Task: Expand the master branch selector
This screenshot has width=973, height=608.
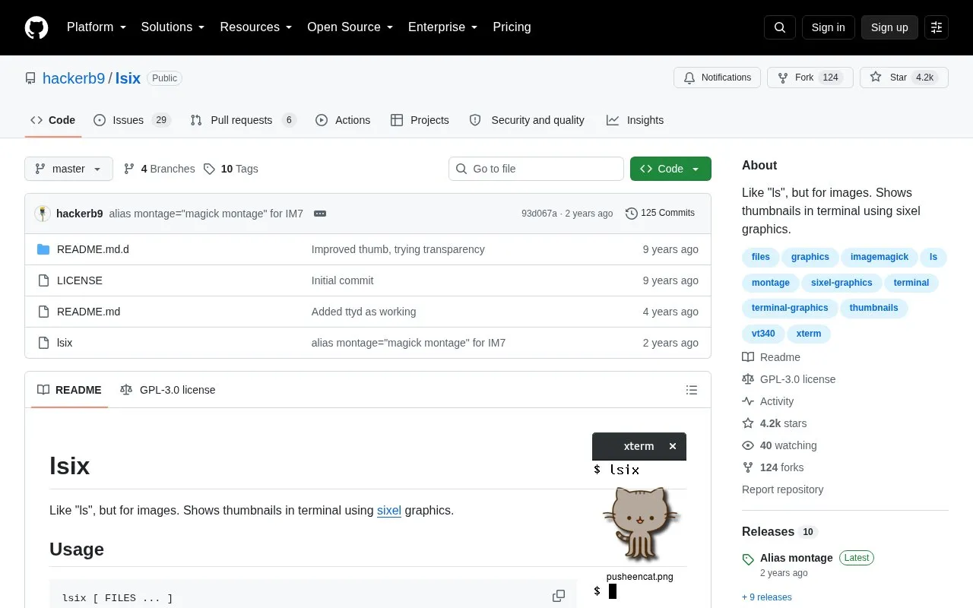Action: pyautogui.click(x=68, y=169)
